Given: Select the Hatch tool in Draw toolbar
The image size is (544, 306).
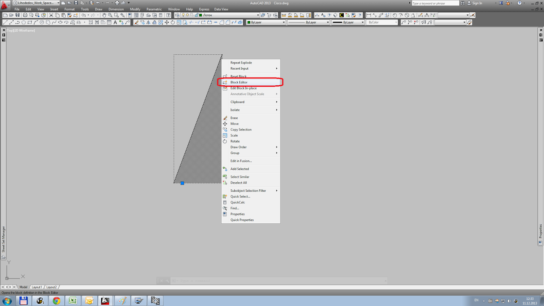Looking at the screenshot, I should (x=91, y=22).
